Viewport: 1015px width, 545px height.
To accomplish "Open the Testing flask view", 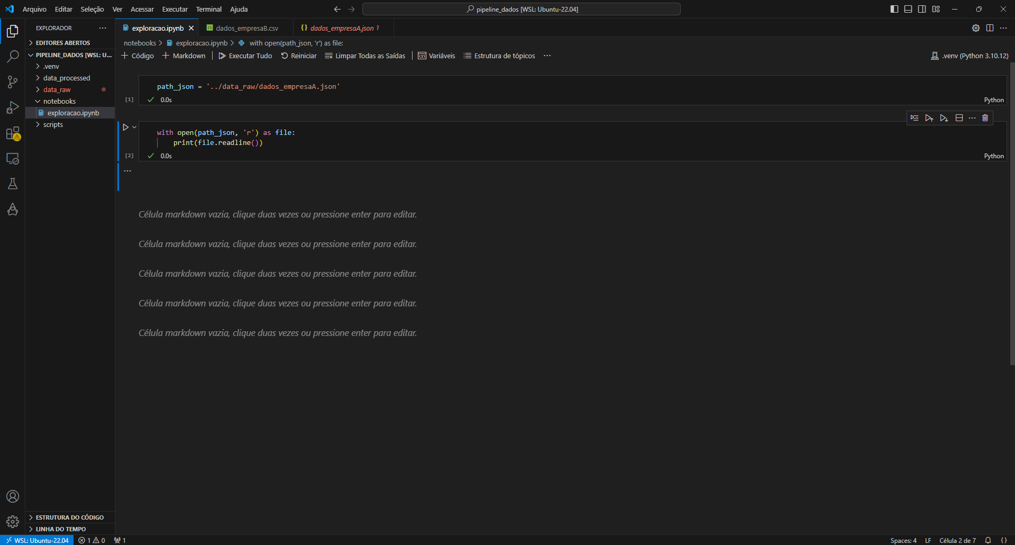I will click(13, 184).
